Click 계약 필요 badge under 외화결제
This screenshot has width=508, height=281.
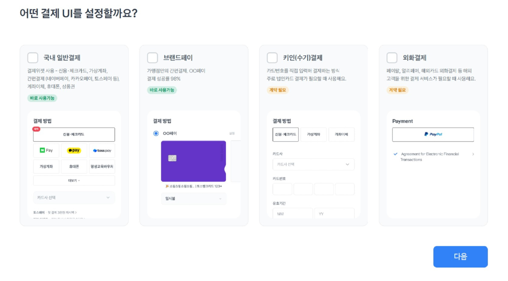coord(398,90)
